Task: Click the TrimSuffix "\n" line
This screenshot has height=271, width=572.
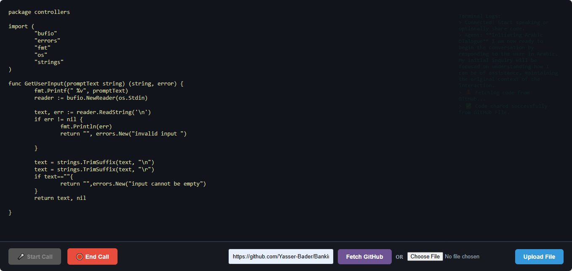Action: [94, 162]
